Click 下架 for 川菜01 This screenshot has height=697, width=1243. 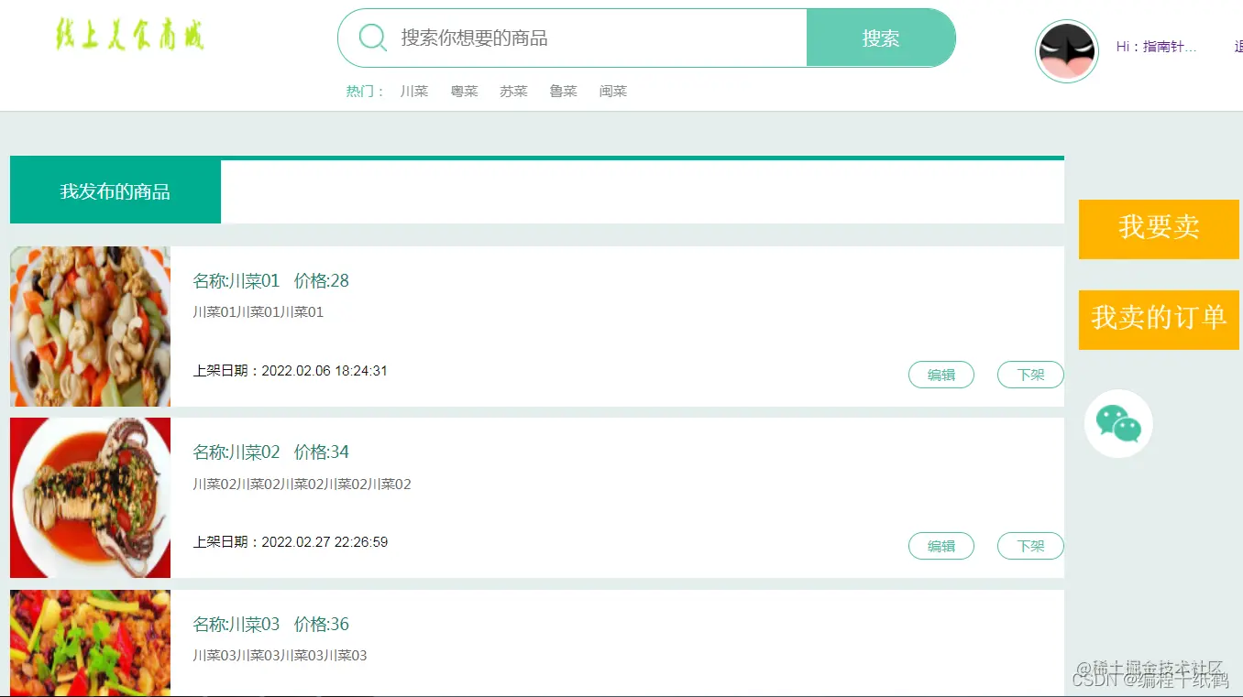pyautogui.click(x=1031, y=375)
